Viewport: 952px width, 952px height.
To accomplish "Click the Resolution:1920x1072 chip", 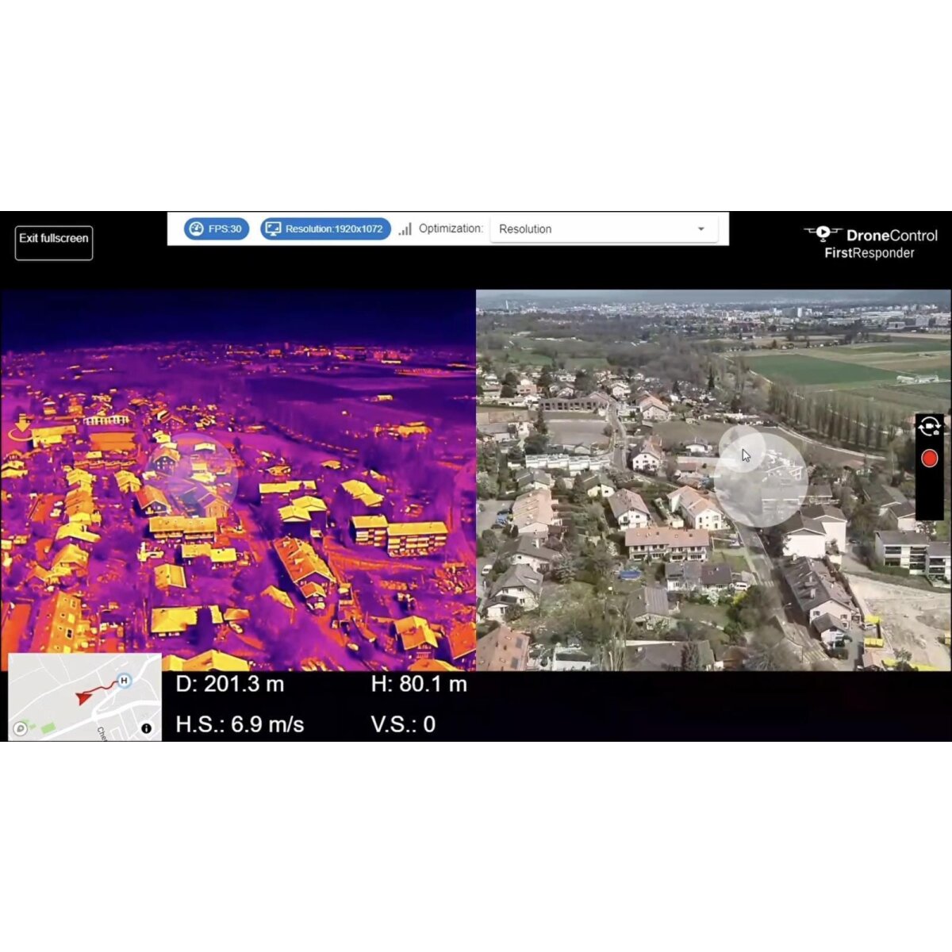I will (325, 229).
